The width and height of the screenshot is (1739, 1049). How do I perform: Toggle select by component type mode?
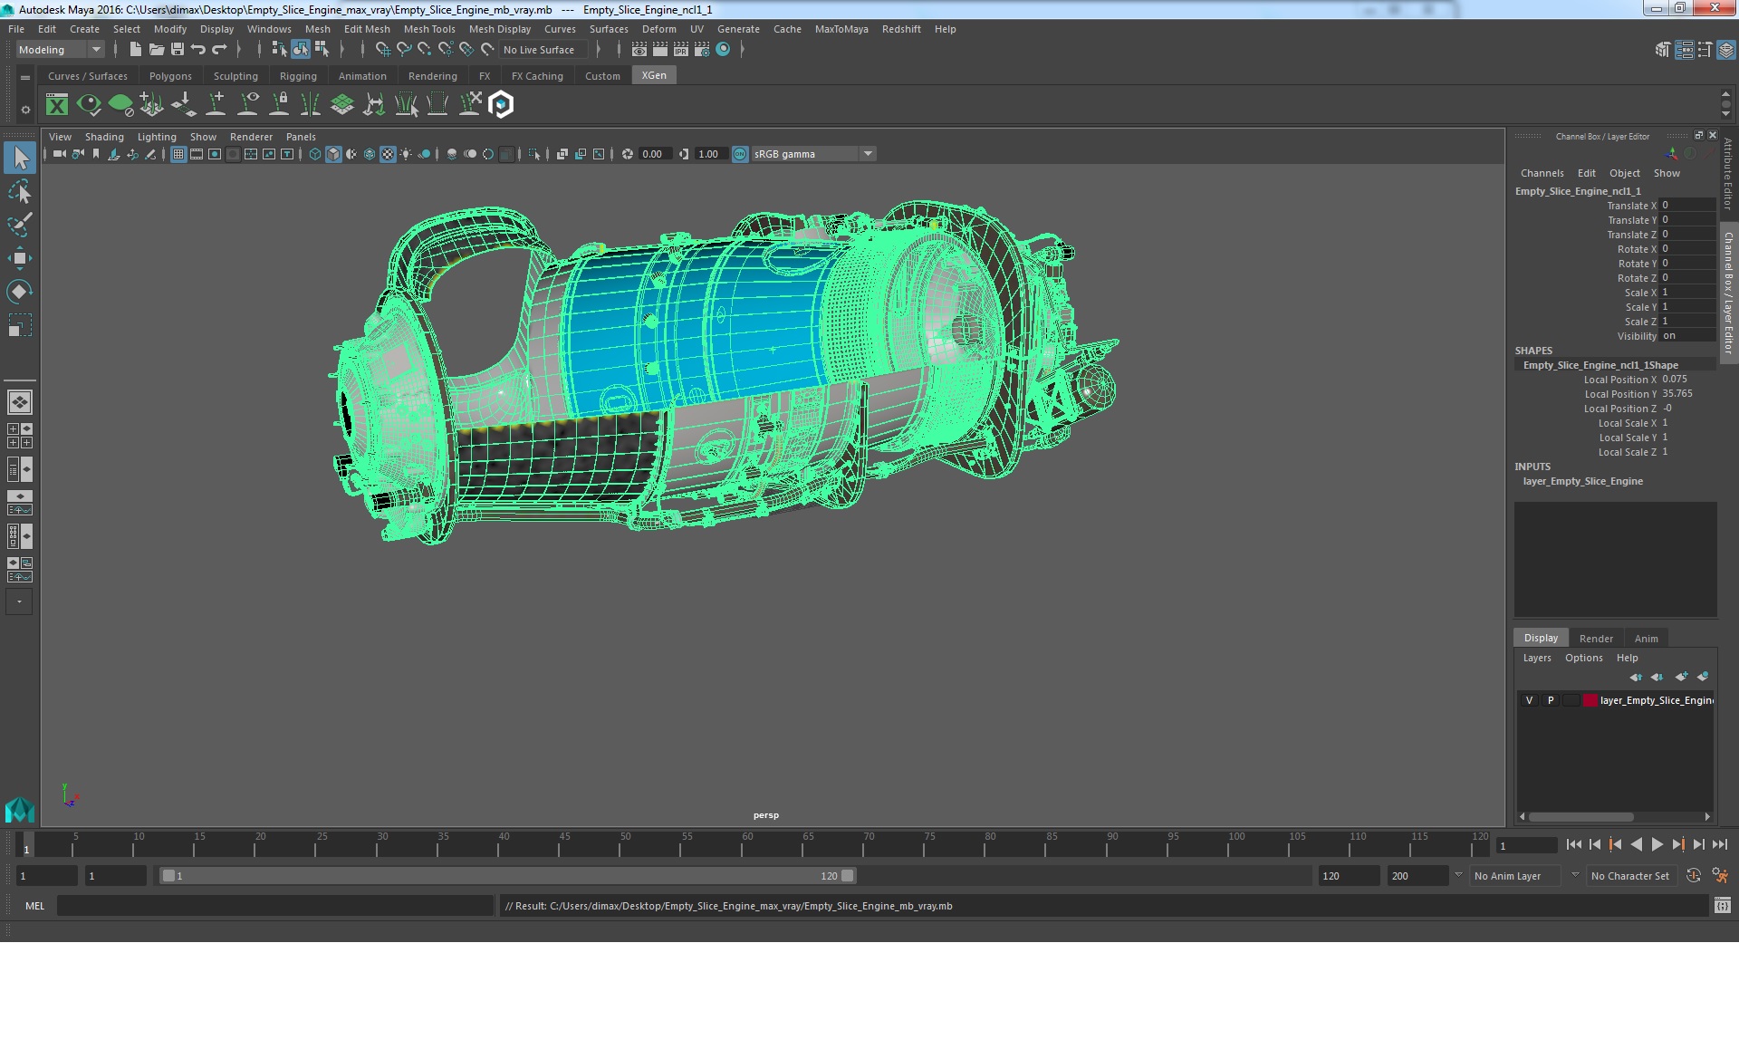(322, 50)
